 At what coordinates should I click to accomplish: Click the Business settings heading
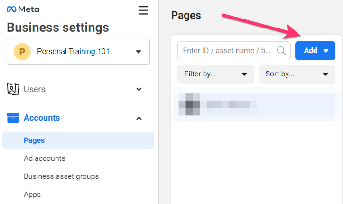click(x=58, y=28)
